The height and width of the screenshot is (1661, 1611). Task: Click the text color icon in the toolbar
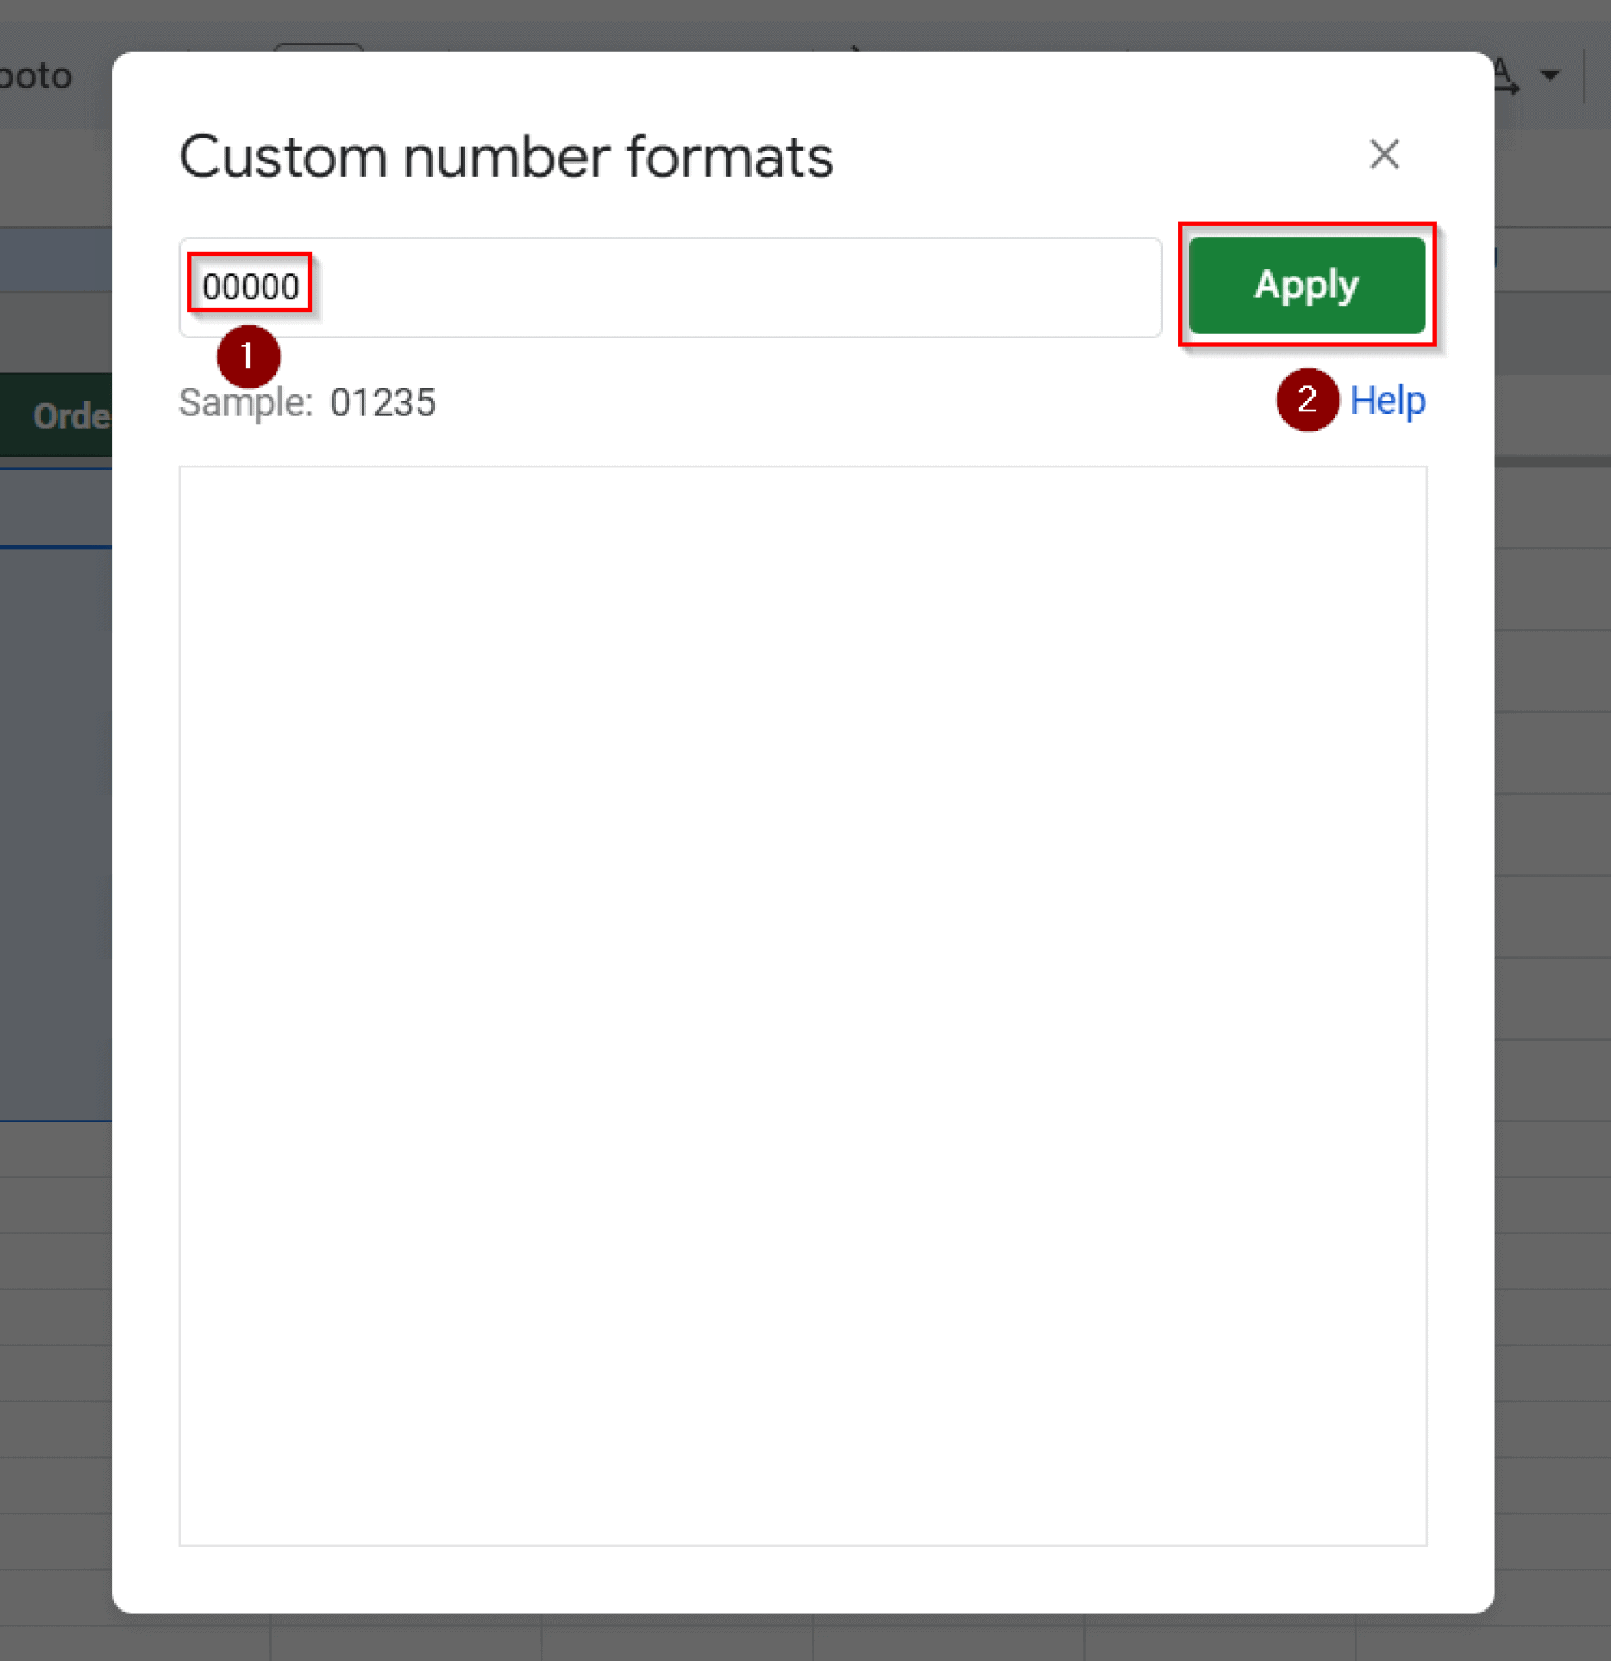[1503, 75]
